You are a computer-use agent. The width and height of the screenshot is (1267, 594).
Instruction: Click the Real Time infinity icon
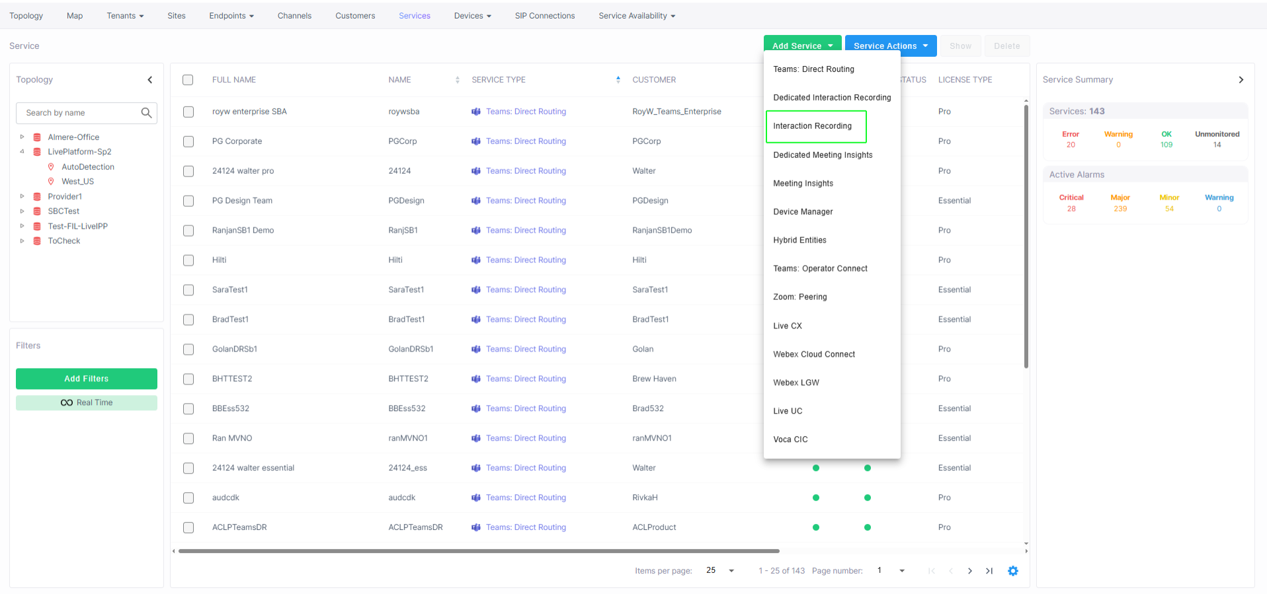[x=67, y=403]
